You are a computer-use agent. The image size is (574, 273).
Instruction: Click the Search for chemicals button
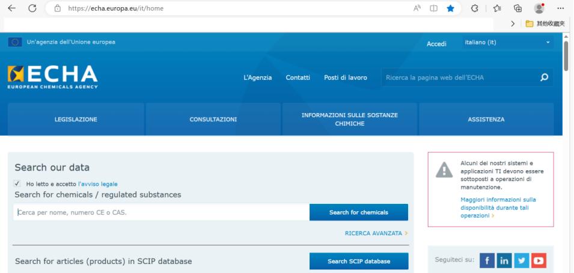359,212
